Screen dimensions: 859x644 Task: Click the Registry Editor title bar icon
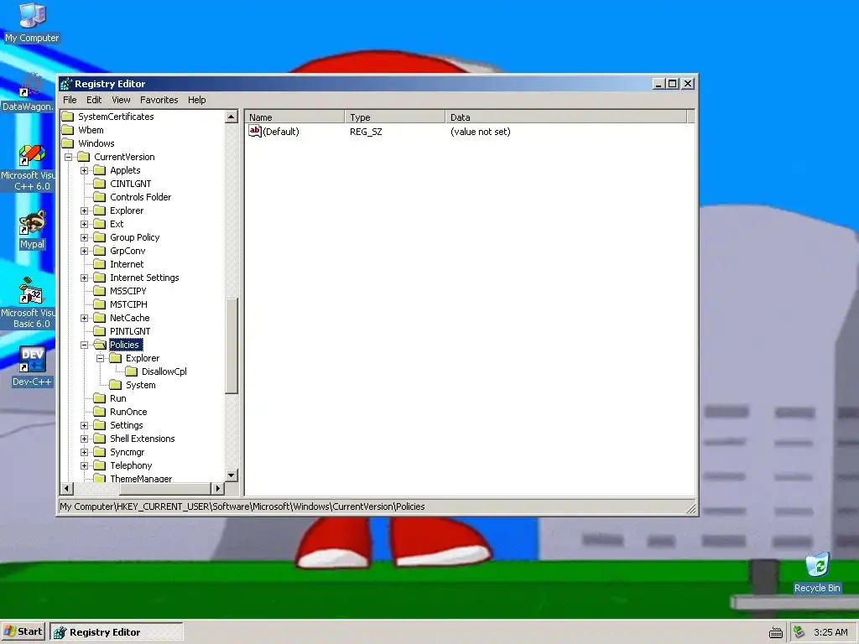66,84
